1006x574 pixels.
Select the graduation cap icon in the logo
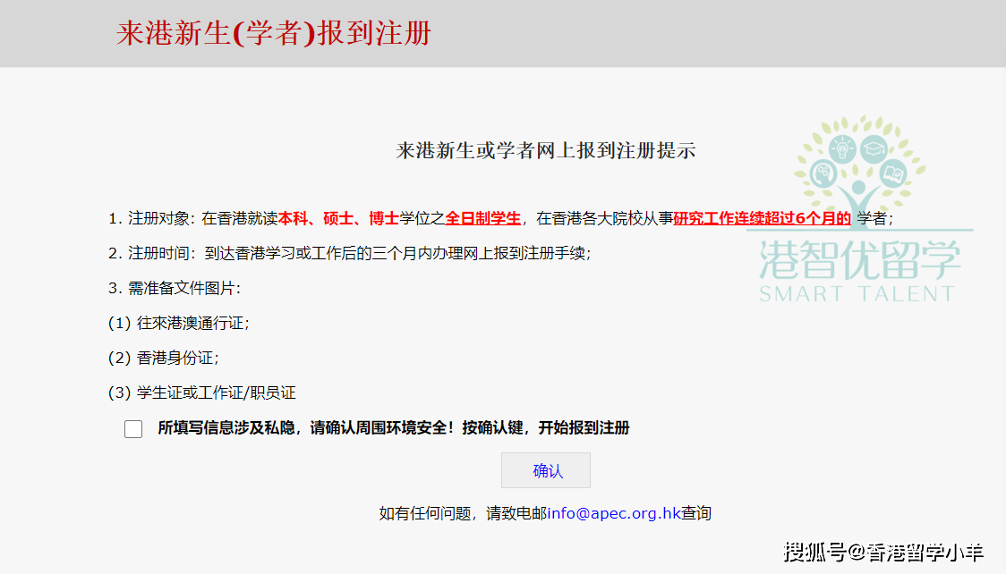click(874, 148)
